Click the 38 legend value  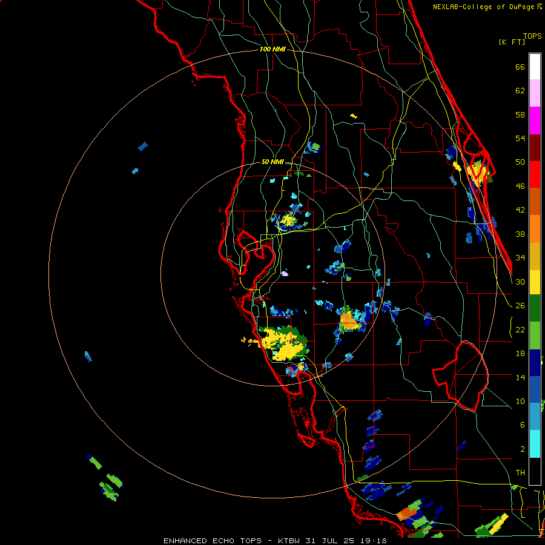coord(520,234)
